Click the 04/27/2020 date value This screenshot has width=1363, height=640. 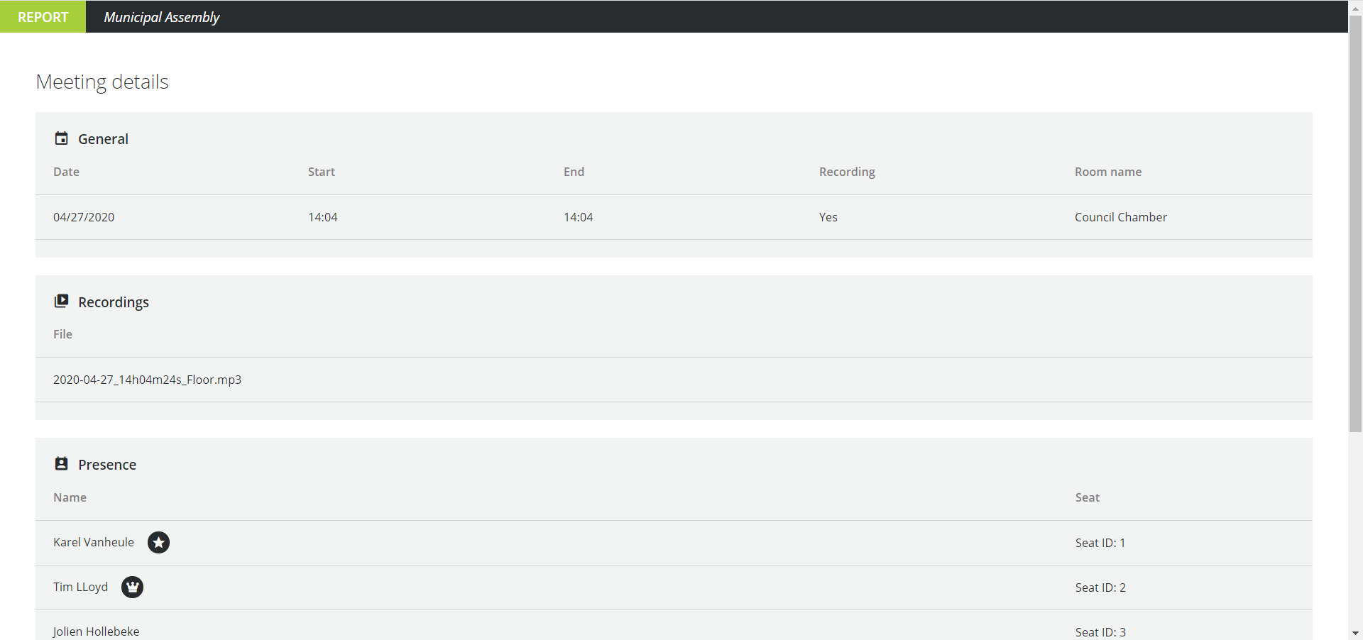click(x=84, y=217)
